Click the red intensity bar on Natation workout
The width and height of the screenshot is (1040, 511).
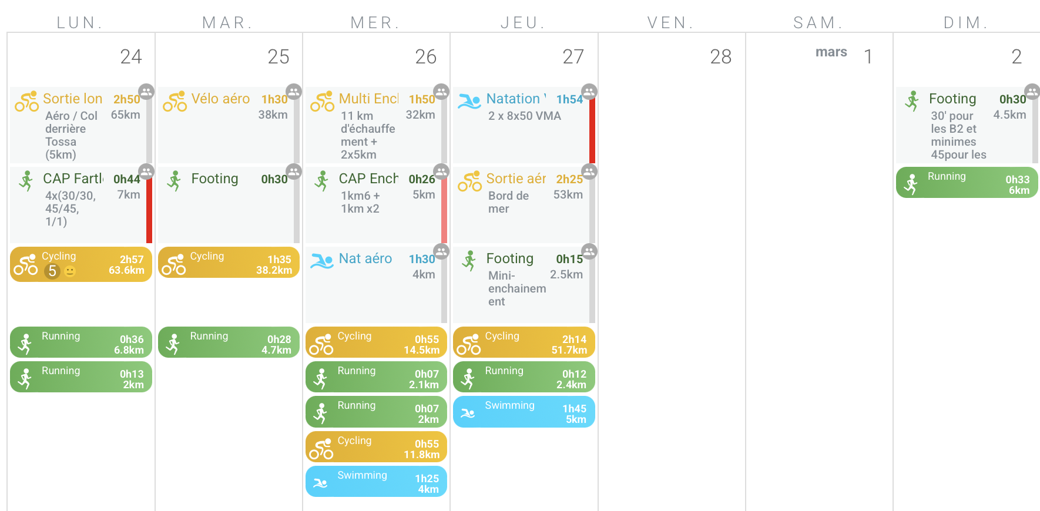(592, 130)
